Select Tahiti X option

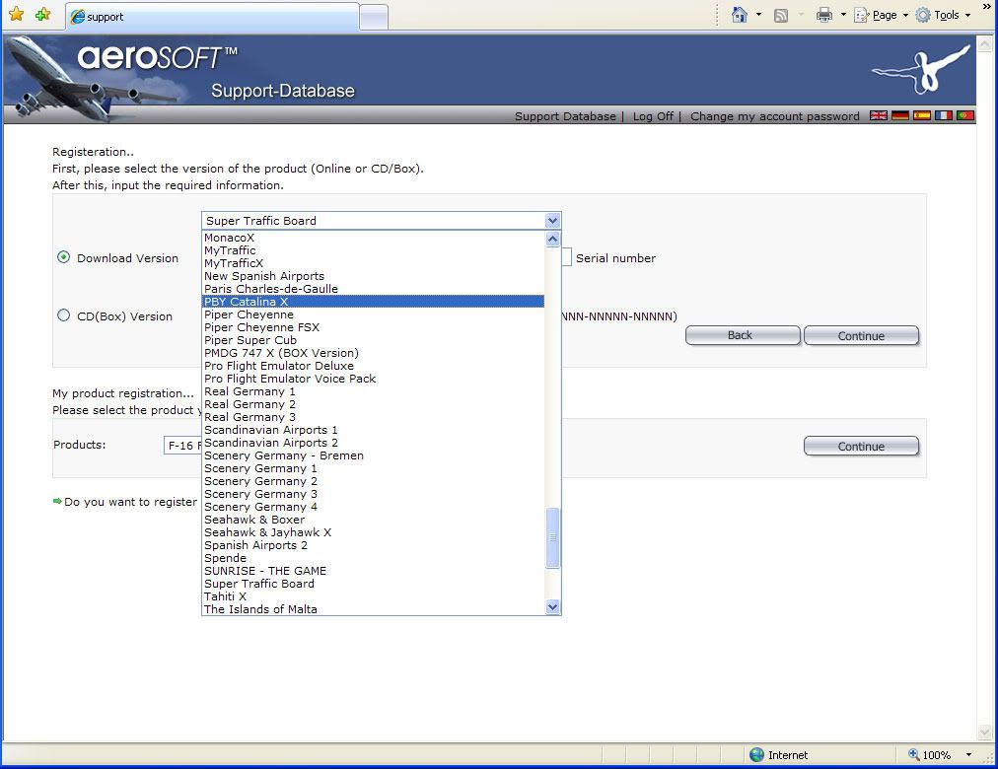tap(373, 596)
